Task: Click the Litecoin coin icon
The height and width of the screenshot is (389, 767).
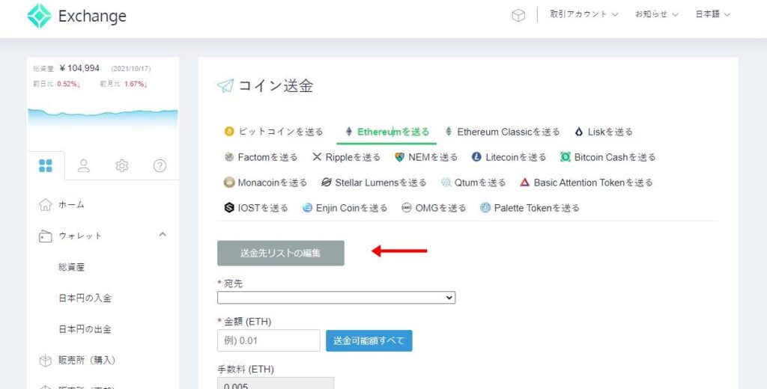Action: coord(476,157)
